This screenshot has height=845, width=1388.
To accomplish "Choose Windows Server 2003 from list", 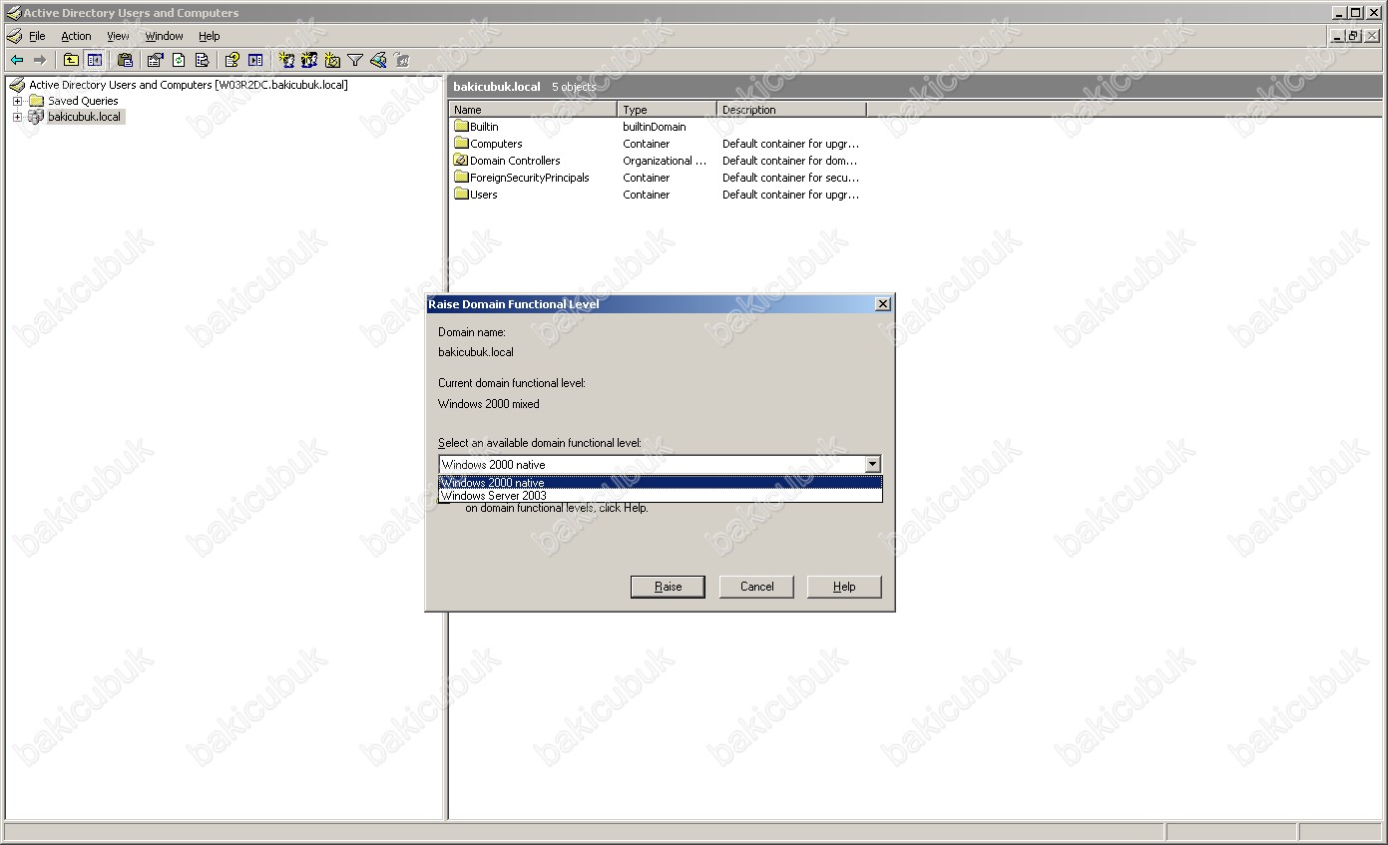I will [661, 495].
